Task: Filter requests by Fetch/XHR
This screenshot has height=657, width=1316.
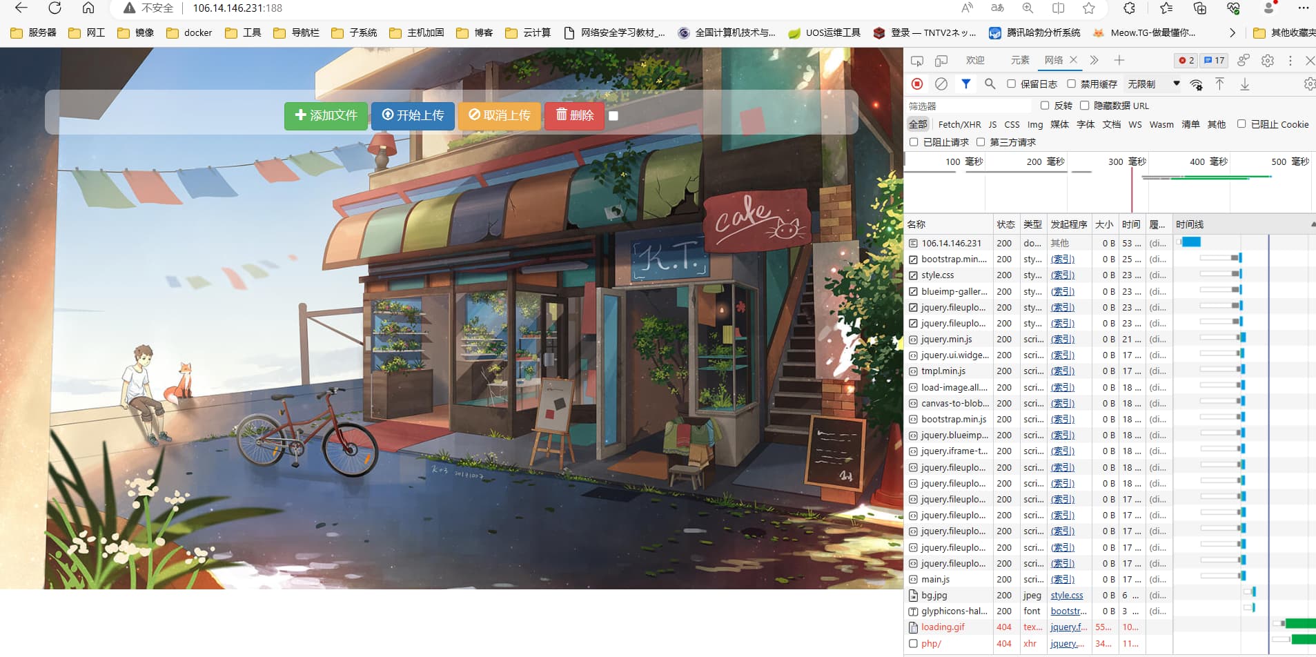Action: 959,124
